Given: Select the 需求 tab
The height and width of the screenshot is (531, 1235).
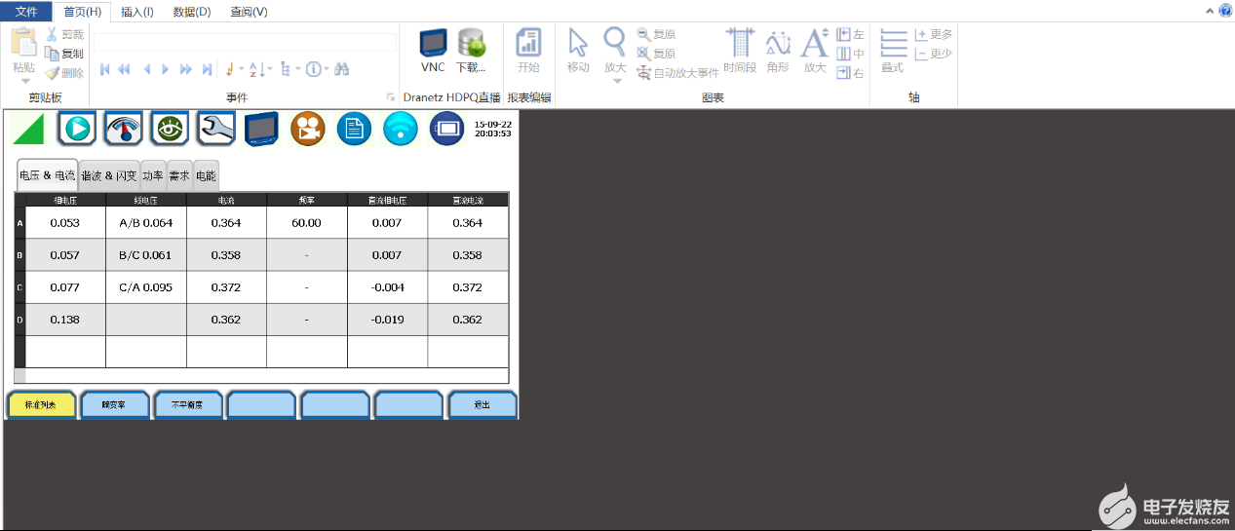Looking at the screenshot, I should click(x=179, y=176).
